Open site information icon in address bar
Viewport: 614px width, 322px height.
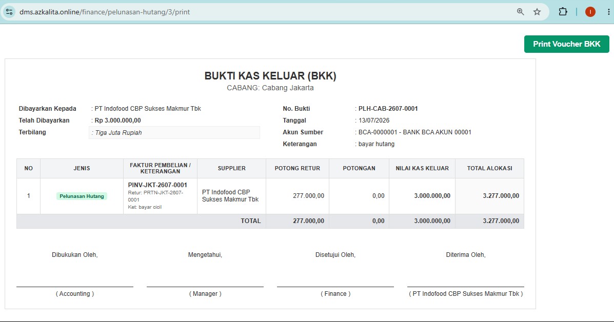(x=9, y=12)
